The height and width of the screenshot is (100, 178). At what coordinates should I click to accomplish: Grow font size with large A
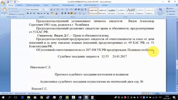(51, 9)
